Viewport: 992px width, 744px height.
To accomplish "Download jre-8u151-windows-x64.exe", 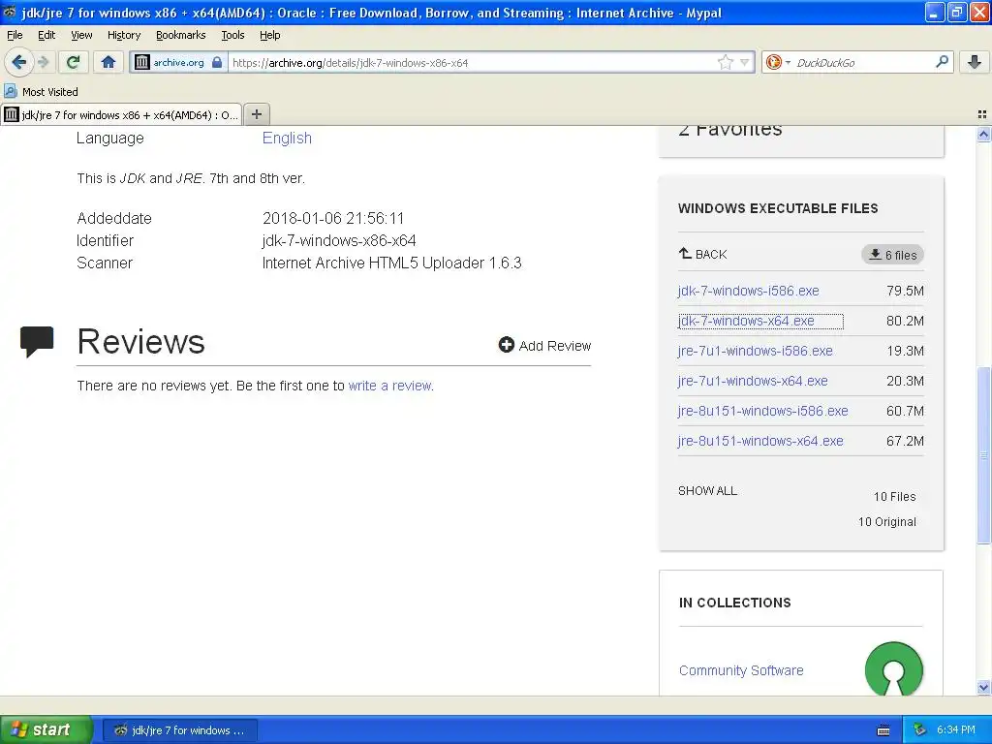I will pos(760,441).
